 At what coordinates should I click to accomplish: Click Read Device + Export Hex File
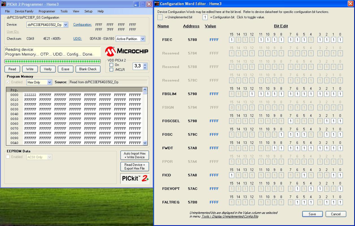(x=135, y=166)
